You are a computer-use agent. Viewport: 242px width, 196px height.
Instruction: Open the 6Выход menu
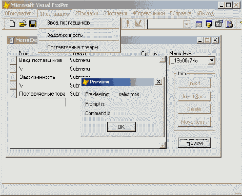[205, 13]
